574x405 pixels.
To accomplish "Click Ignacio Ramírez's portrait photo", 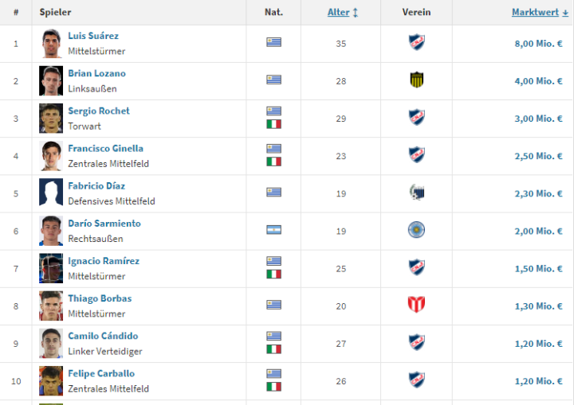I will [x=51, y=268].
